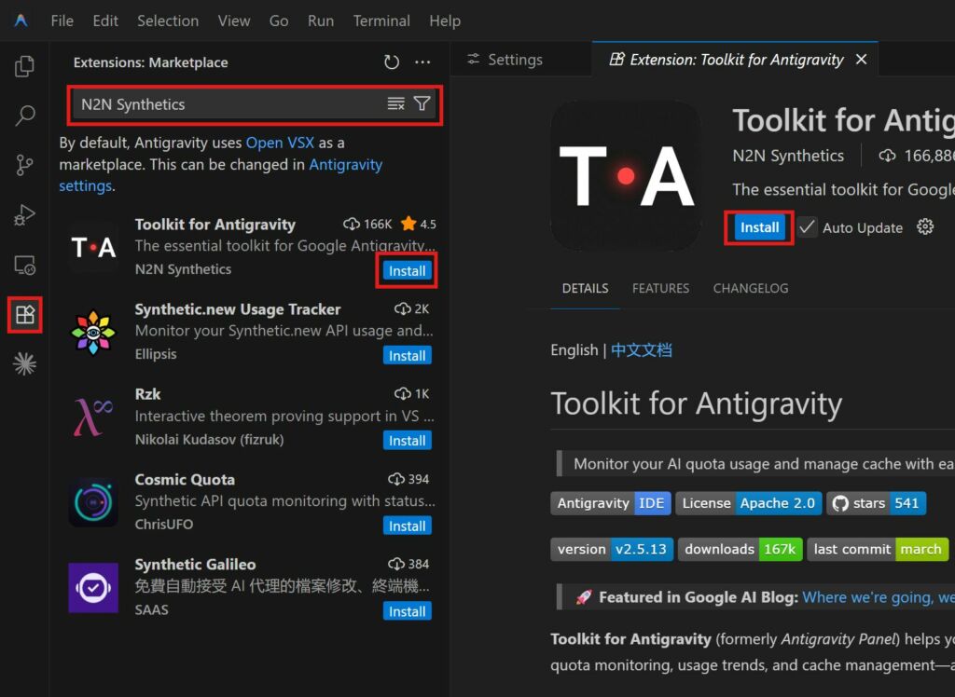Open the Chinese documentation link
This screenshot has height=697, width=955.
[642, 350]
